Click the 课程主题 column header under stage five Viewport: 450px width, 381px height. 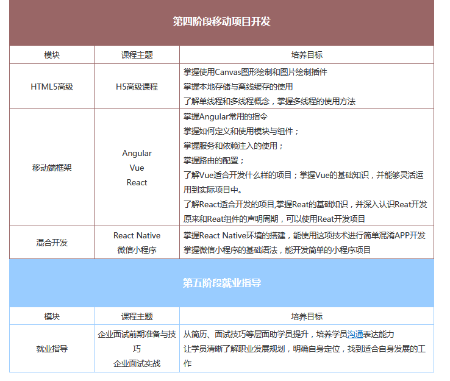pos(137,316)
